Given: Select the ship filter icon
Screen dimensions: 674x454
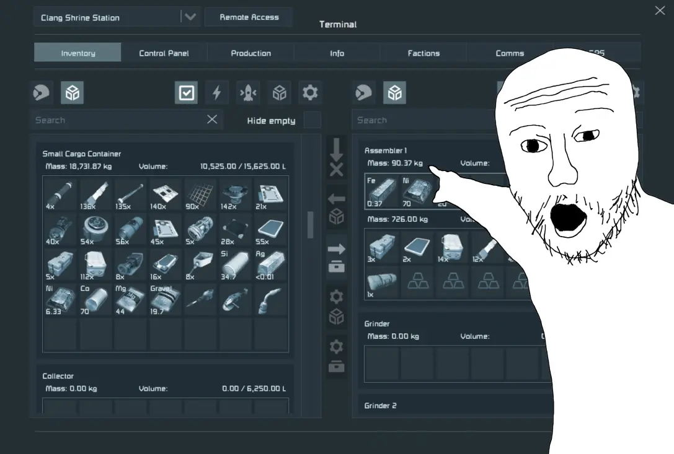Looking at the screenshot, I should (248, 92).
